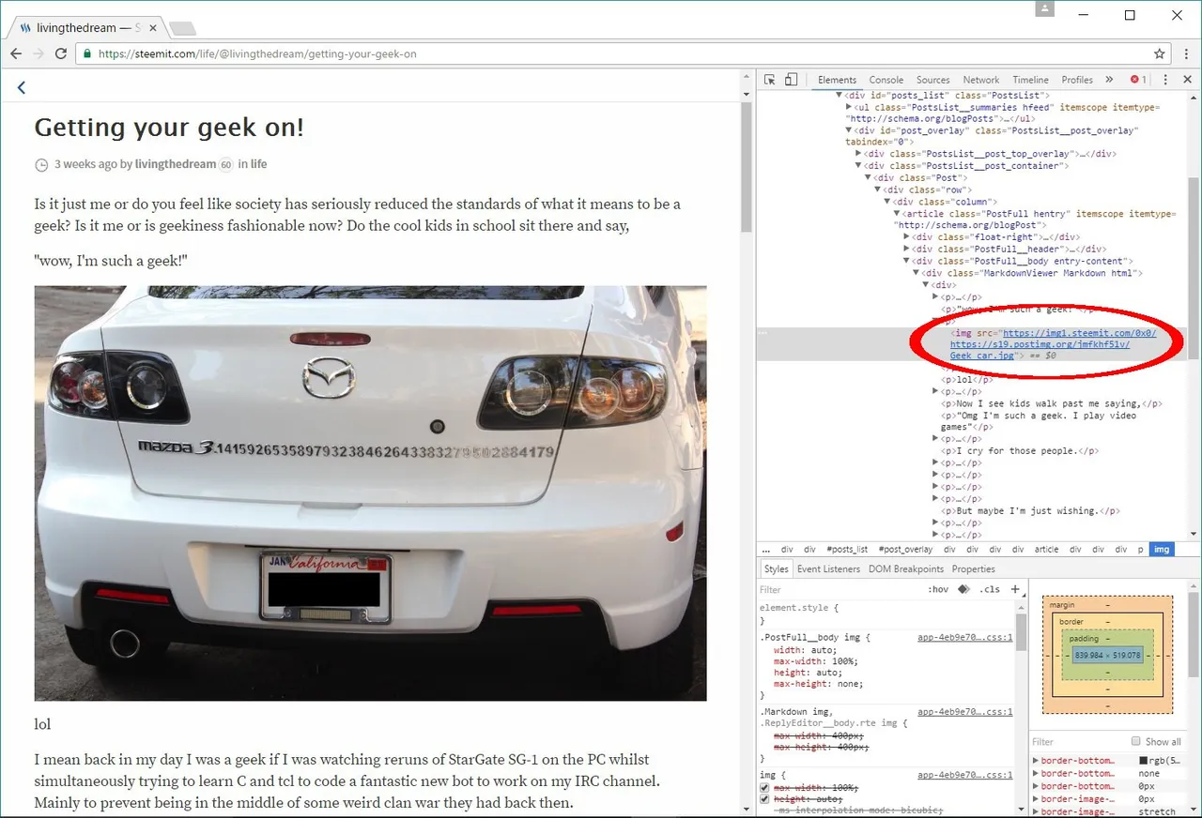The height and width of the screenshot is (818, 1202).
Task: Enable the Show all checkbox
Action: coord(1136,741)
